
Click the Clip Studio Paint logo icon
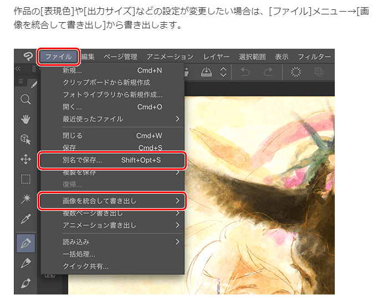pos(28,56)
